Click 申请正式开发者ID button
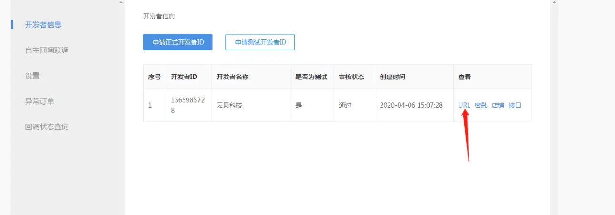Image resolution: width=615 pixels, height=215 pixels. tap(177, 42)
